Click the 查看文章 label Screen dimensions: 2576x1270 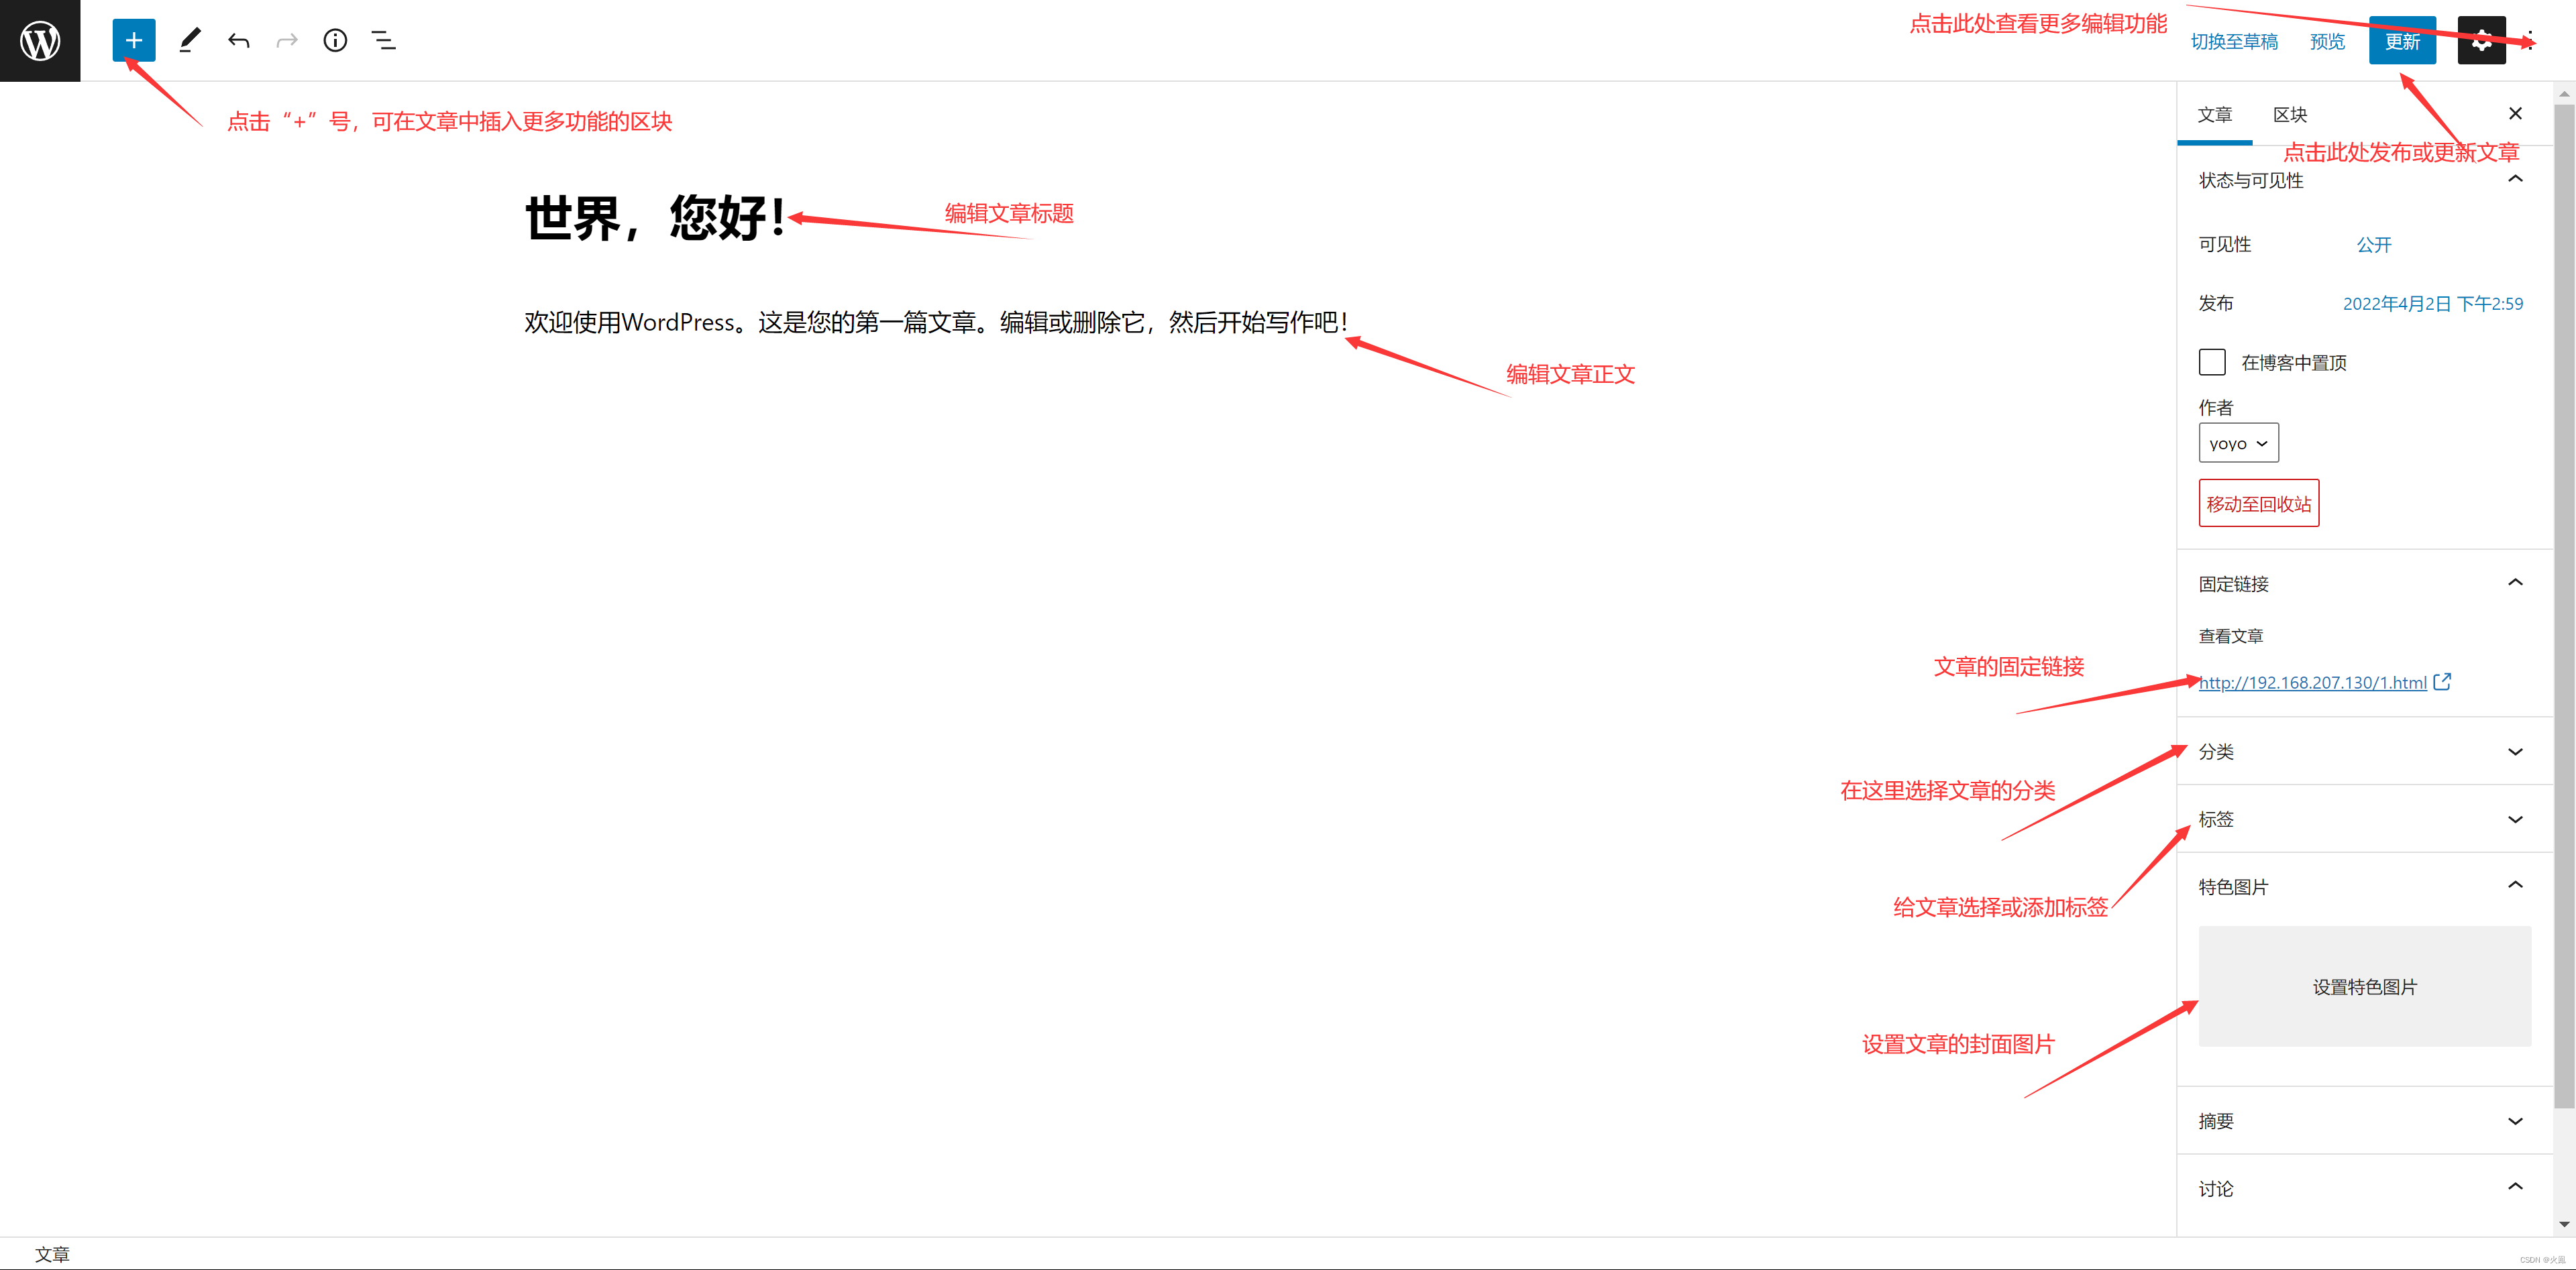click(2230, 636)
